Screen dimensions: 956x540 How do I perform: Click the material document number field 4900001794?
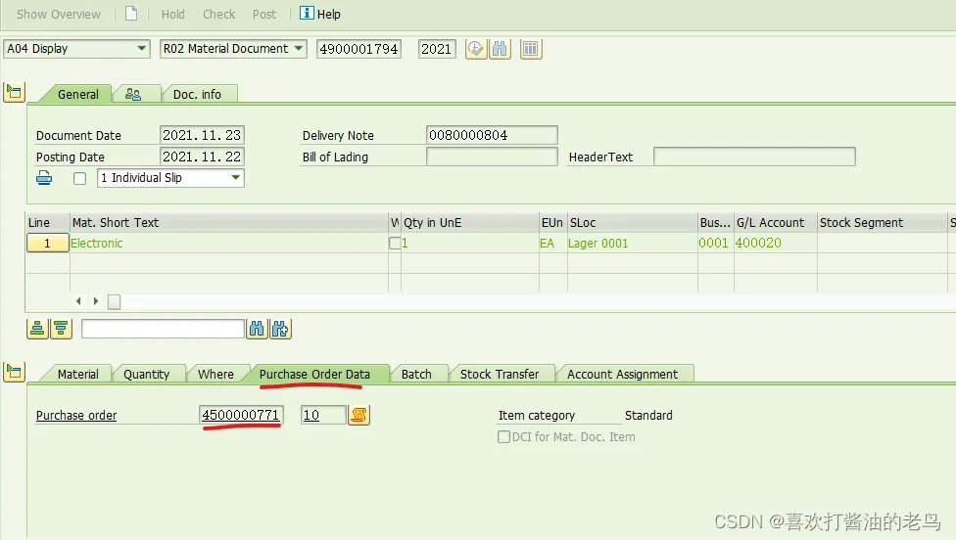[x=358, y=49]
